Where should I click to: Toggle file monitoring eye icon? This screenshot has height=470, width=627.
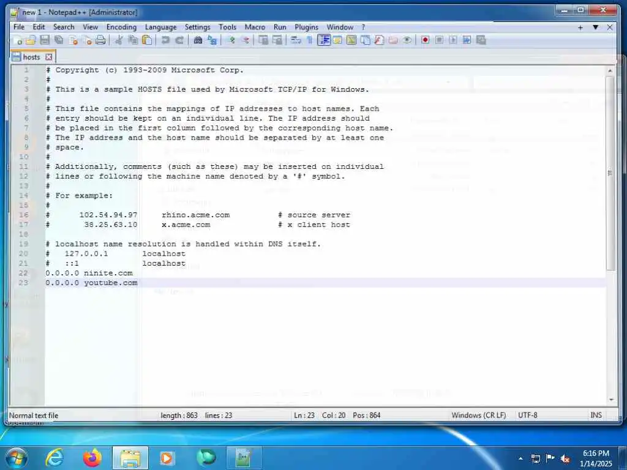pyautogui.click(x=407, y=40)
